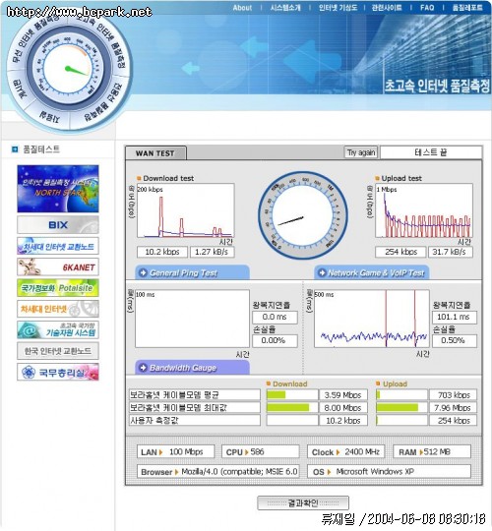This screenshot has height=531, width=492.
Task: Click the Network Game & VoIP Test arrow icon
Action: pos(322,272)
